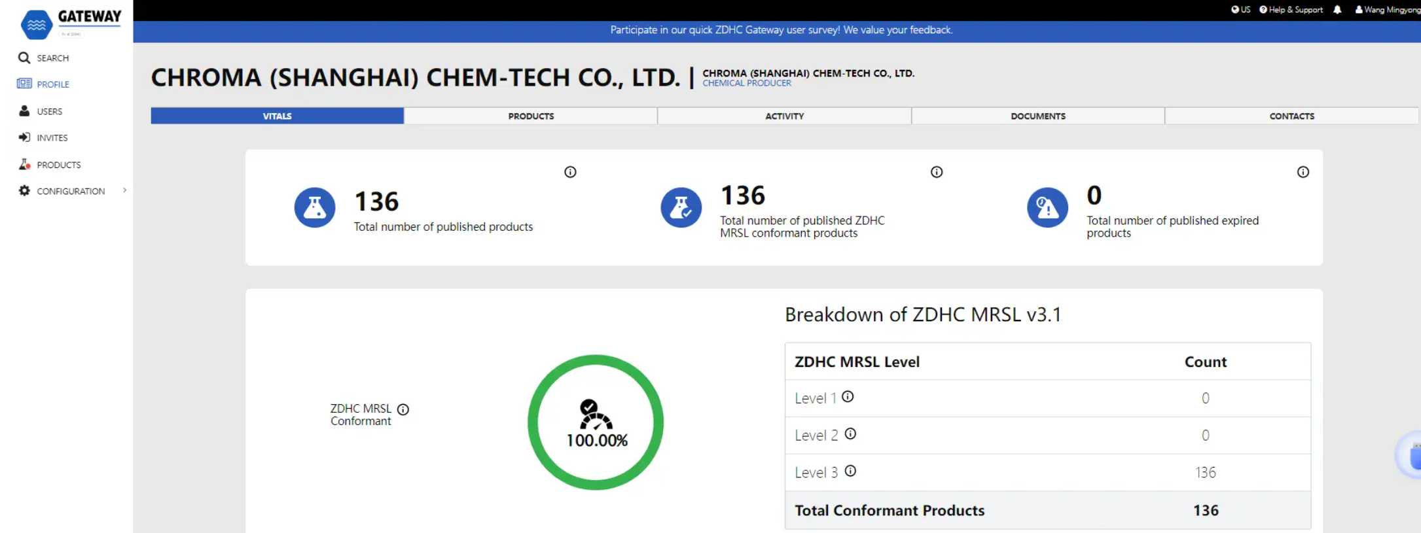Image resolution: width=1421 pixels, height=533 pixels.
Task: Expand the Configuration sidebar menu
Action: point(71,191)
